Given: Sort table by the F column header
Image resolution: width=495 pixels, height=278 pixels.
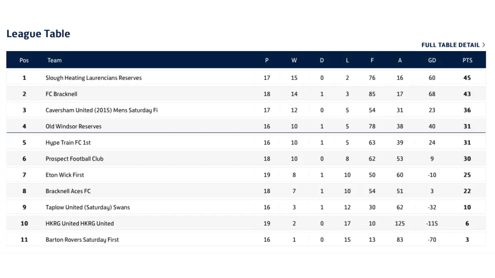Looking at the screenshot, I should click(x=372, y=60).
